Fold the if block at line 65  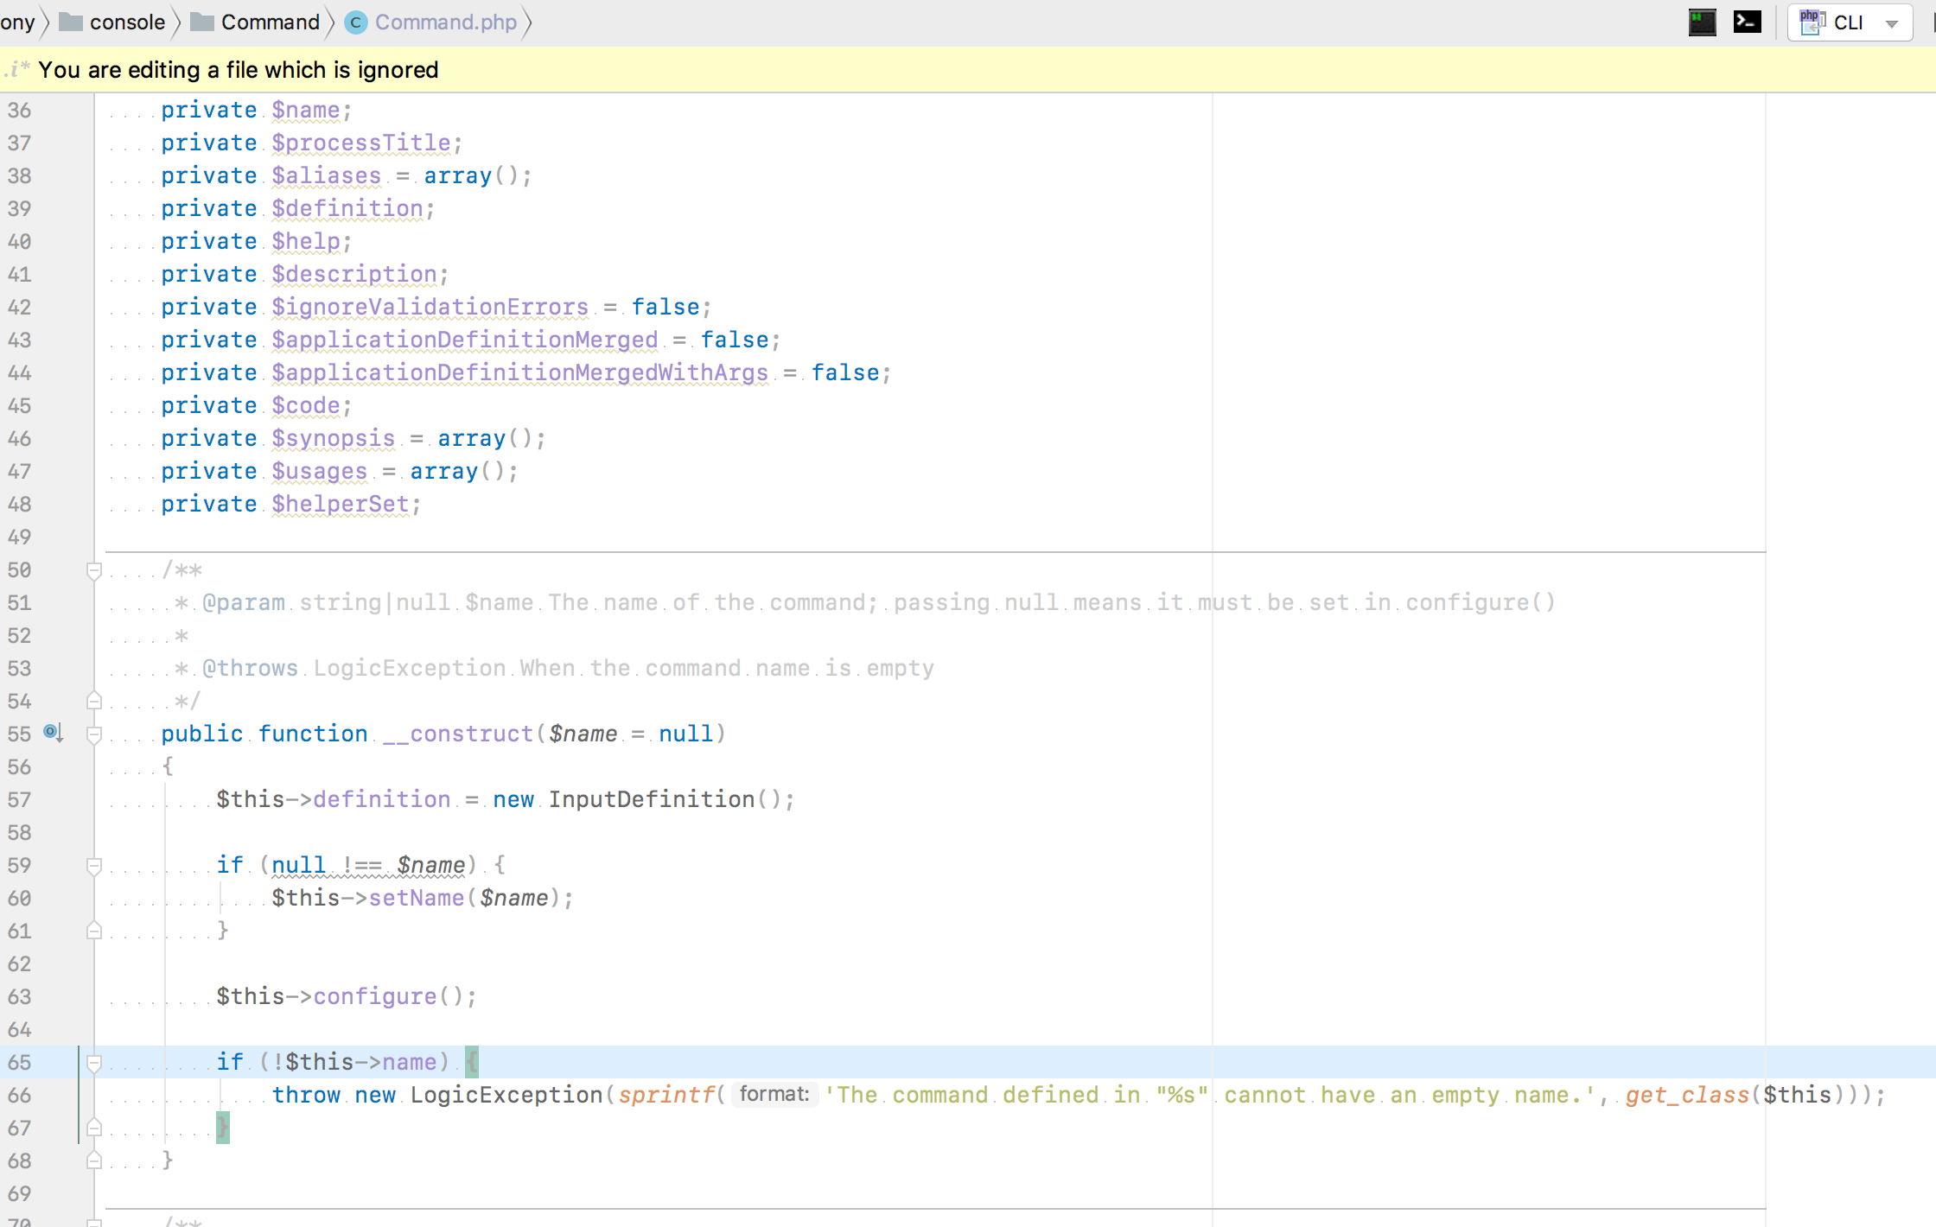click(x=94, y=1063)
